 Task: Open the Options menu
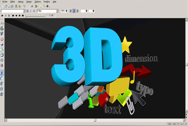38,2
